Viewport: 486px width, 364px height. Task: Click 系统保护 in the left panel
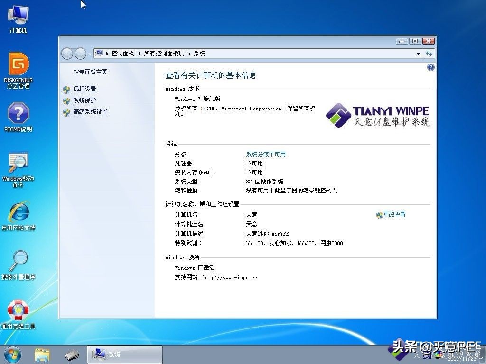(85, 100)
